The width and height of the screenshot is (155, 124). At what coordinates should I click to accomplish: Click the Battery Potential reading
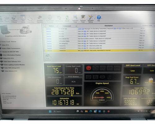150,102
